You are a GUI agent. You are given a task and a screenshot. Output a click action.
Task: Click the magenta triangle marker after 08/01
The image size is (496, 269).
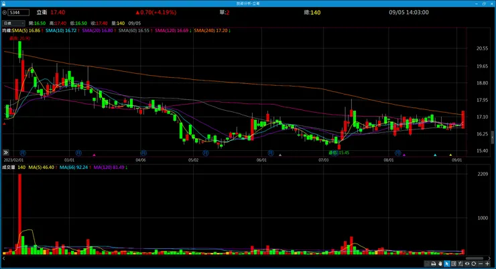tap(404, 155)
